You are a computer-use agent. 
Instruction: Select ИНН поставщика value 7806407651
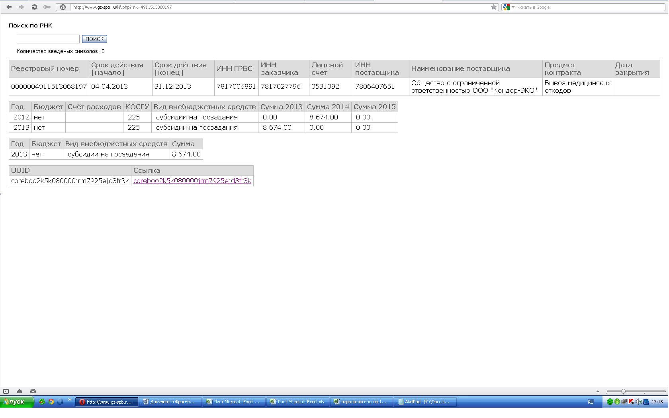coord(381,87)
